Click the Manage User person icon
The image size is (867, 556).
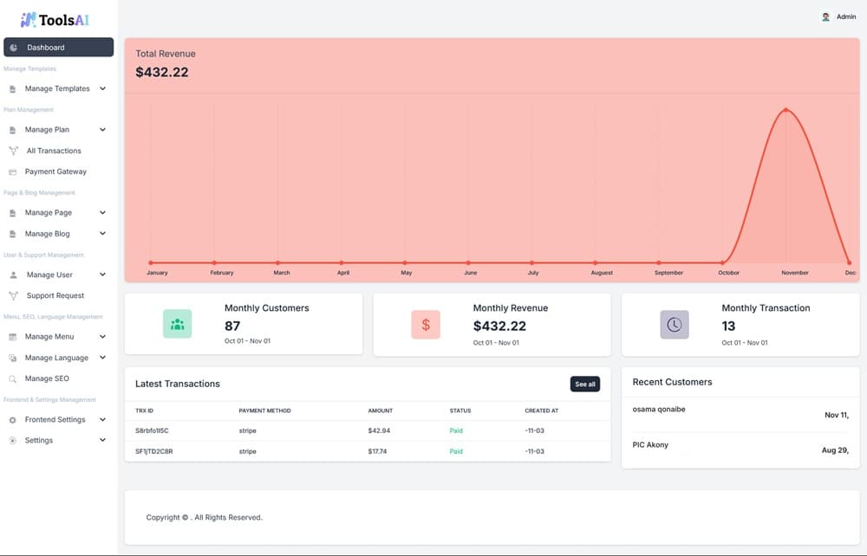pyautogui.click(x=13, y=275)
